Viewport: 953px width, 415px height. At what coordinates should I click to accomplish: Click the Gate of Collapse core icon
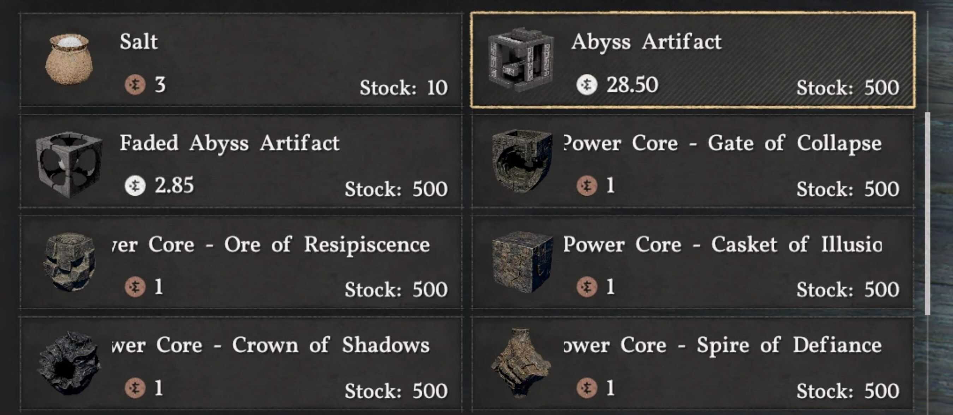521,160
